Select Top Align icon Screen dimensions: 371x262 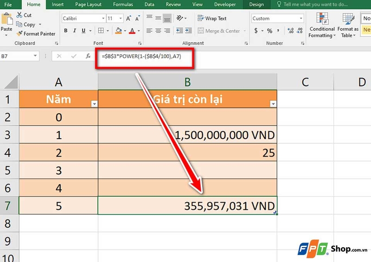(x=149, y=18)
